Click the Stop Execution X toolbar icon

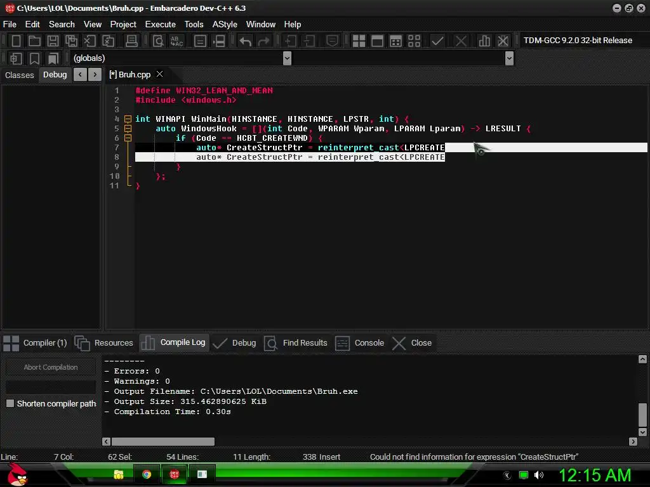pyautogui.click(x=461, y=41)
